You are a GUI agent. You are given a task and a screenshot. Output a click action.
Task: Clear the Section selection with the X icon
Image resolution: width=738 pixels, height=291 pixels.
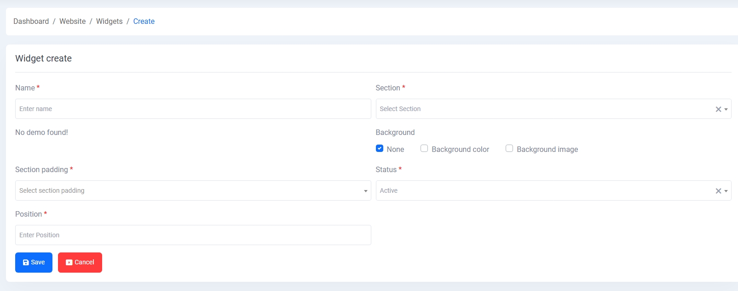click(718, 109)
